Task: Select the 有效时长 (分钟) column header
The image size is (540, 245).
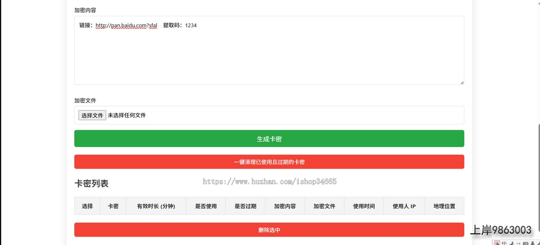Action: [156, 206]
